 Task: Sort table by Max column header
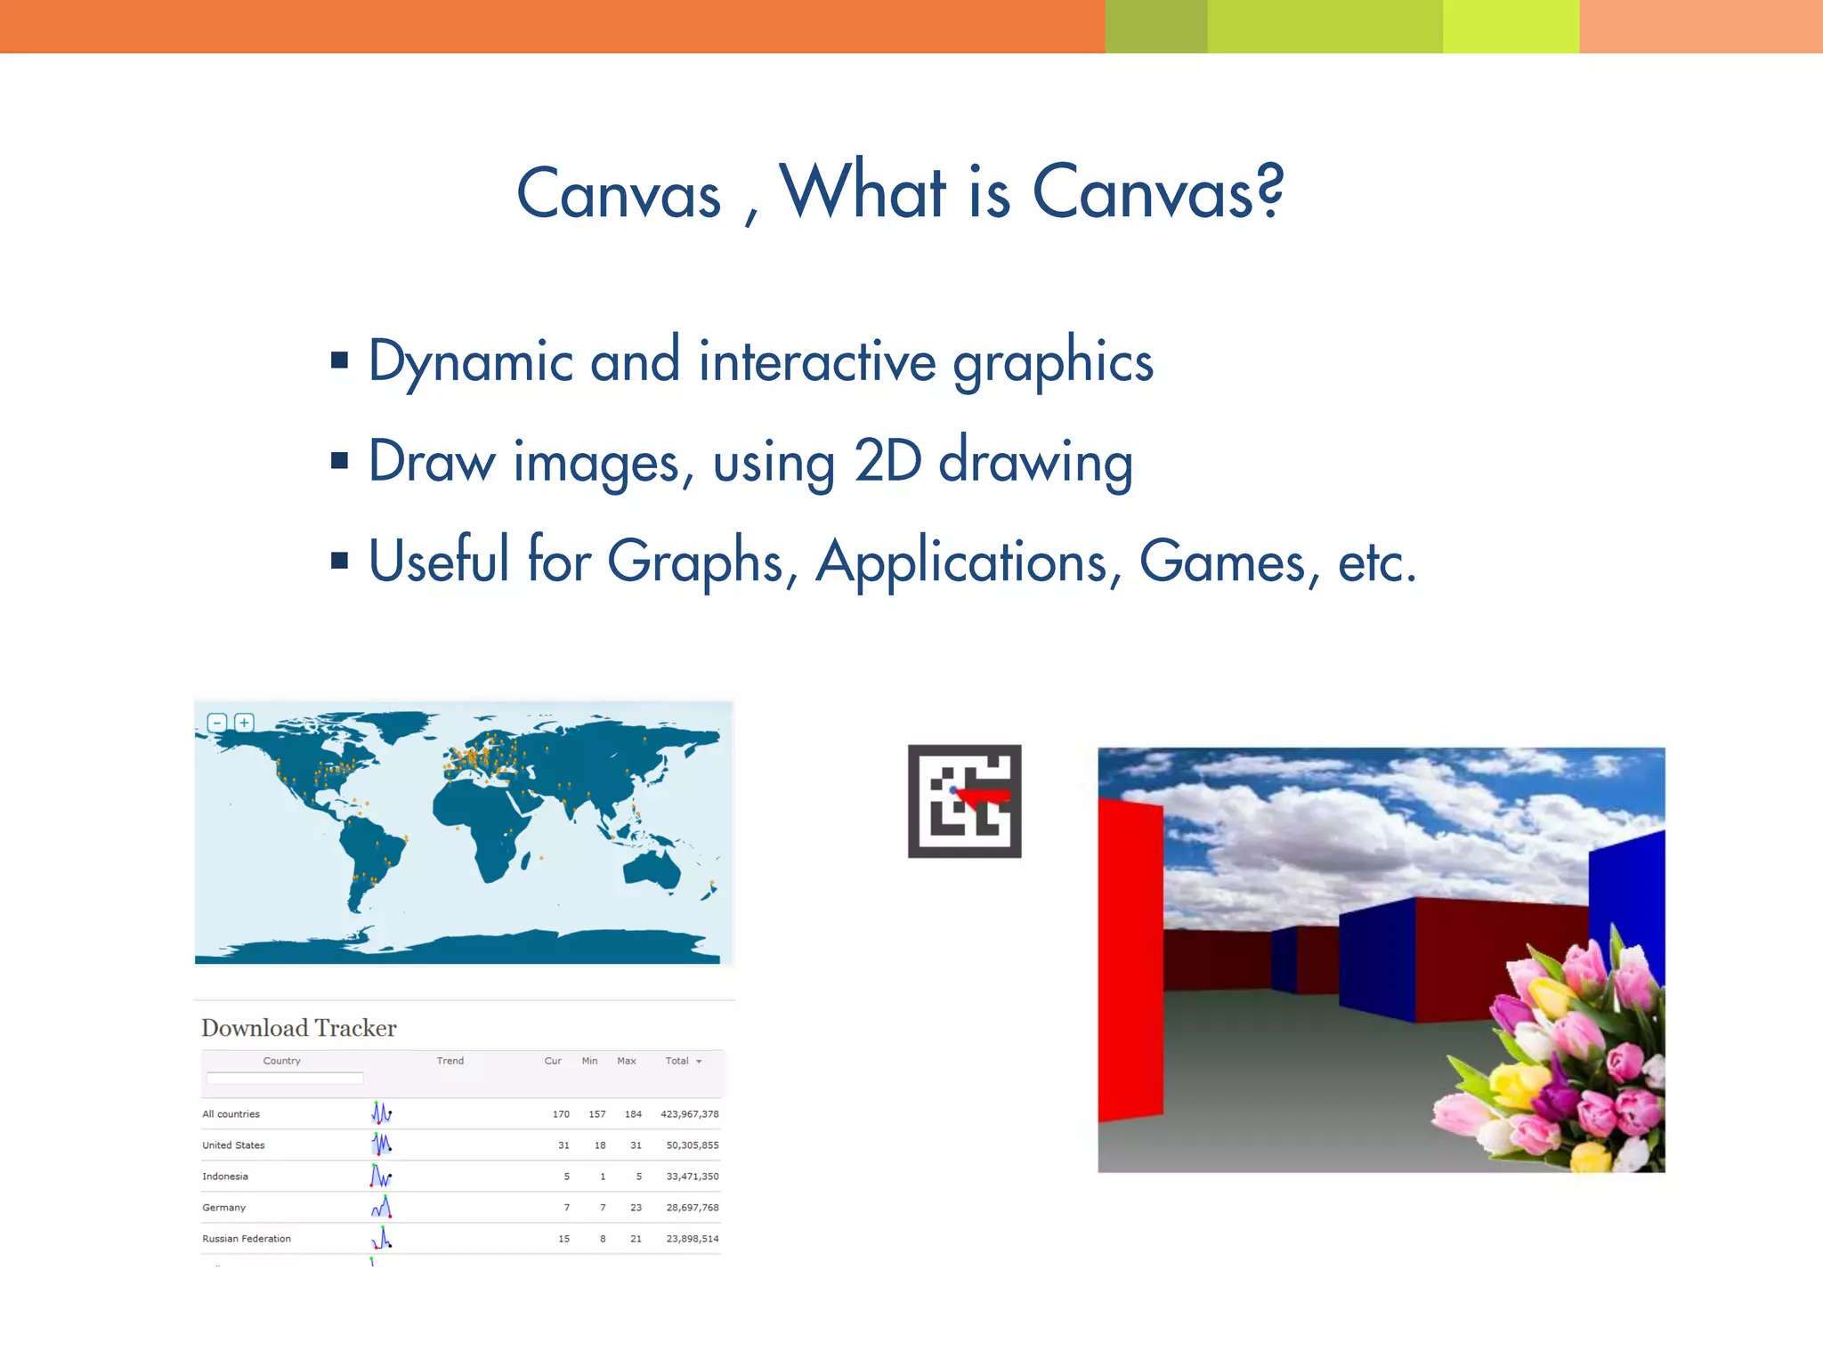click(627, 1061)
